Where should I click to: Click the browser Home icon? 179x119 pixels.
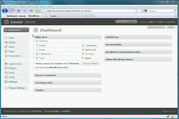31,11
